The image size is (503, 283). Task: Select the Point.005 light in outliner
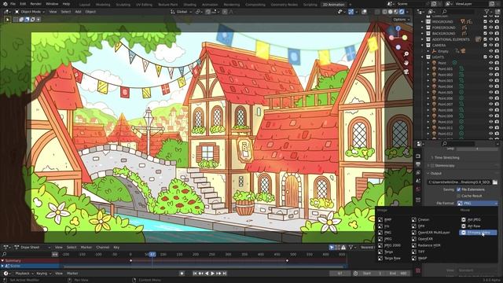point(446,93)
